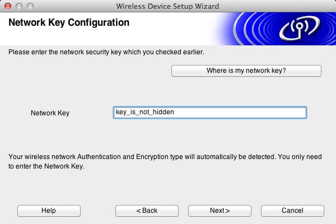Close the wizard with the red button
The height and width of the screenshot is (224, 336).
(x=8, y=6)
